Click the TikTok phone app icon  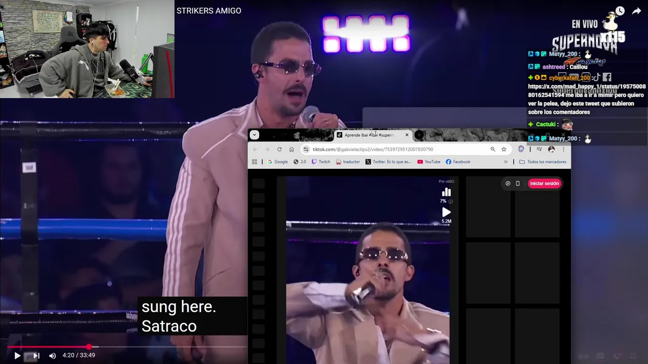(517, 184)
